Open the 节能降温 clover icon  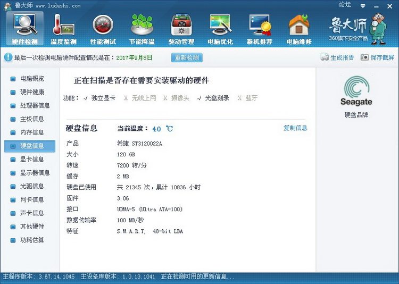[x=142, y=29]
